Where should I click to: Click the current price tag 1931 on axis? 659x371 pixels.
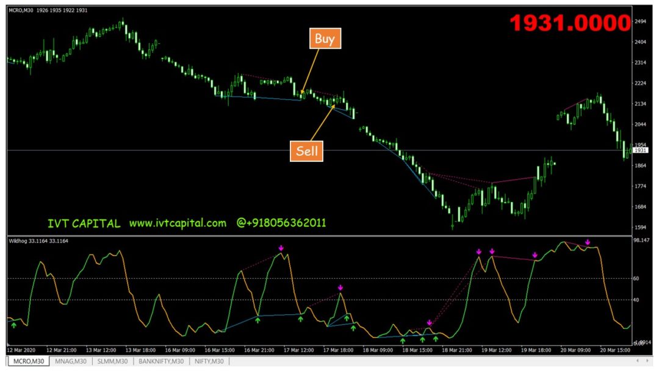click(x=640, y=150)
